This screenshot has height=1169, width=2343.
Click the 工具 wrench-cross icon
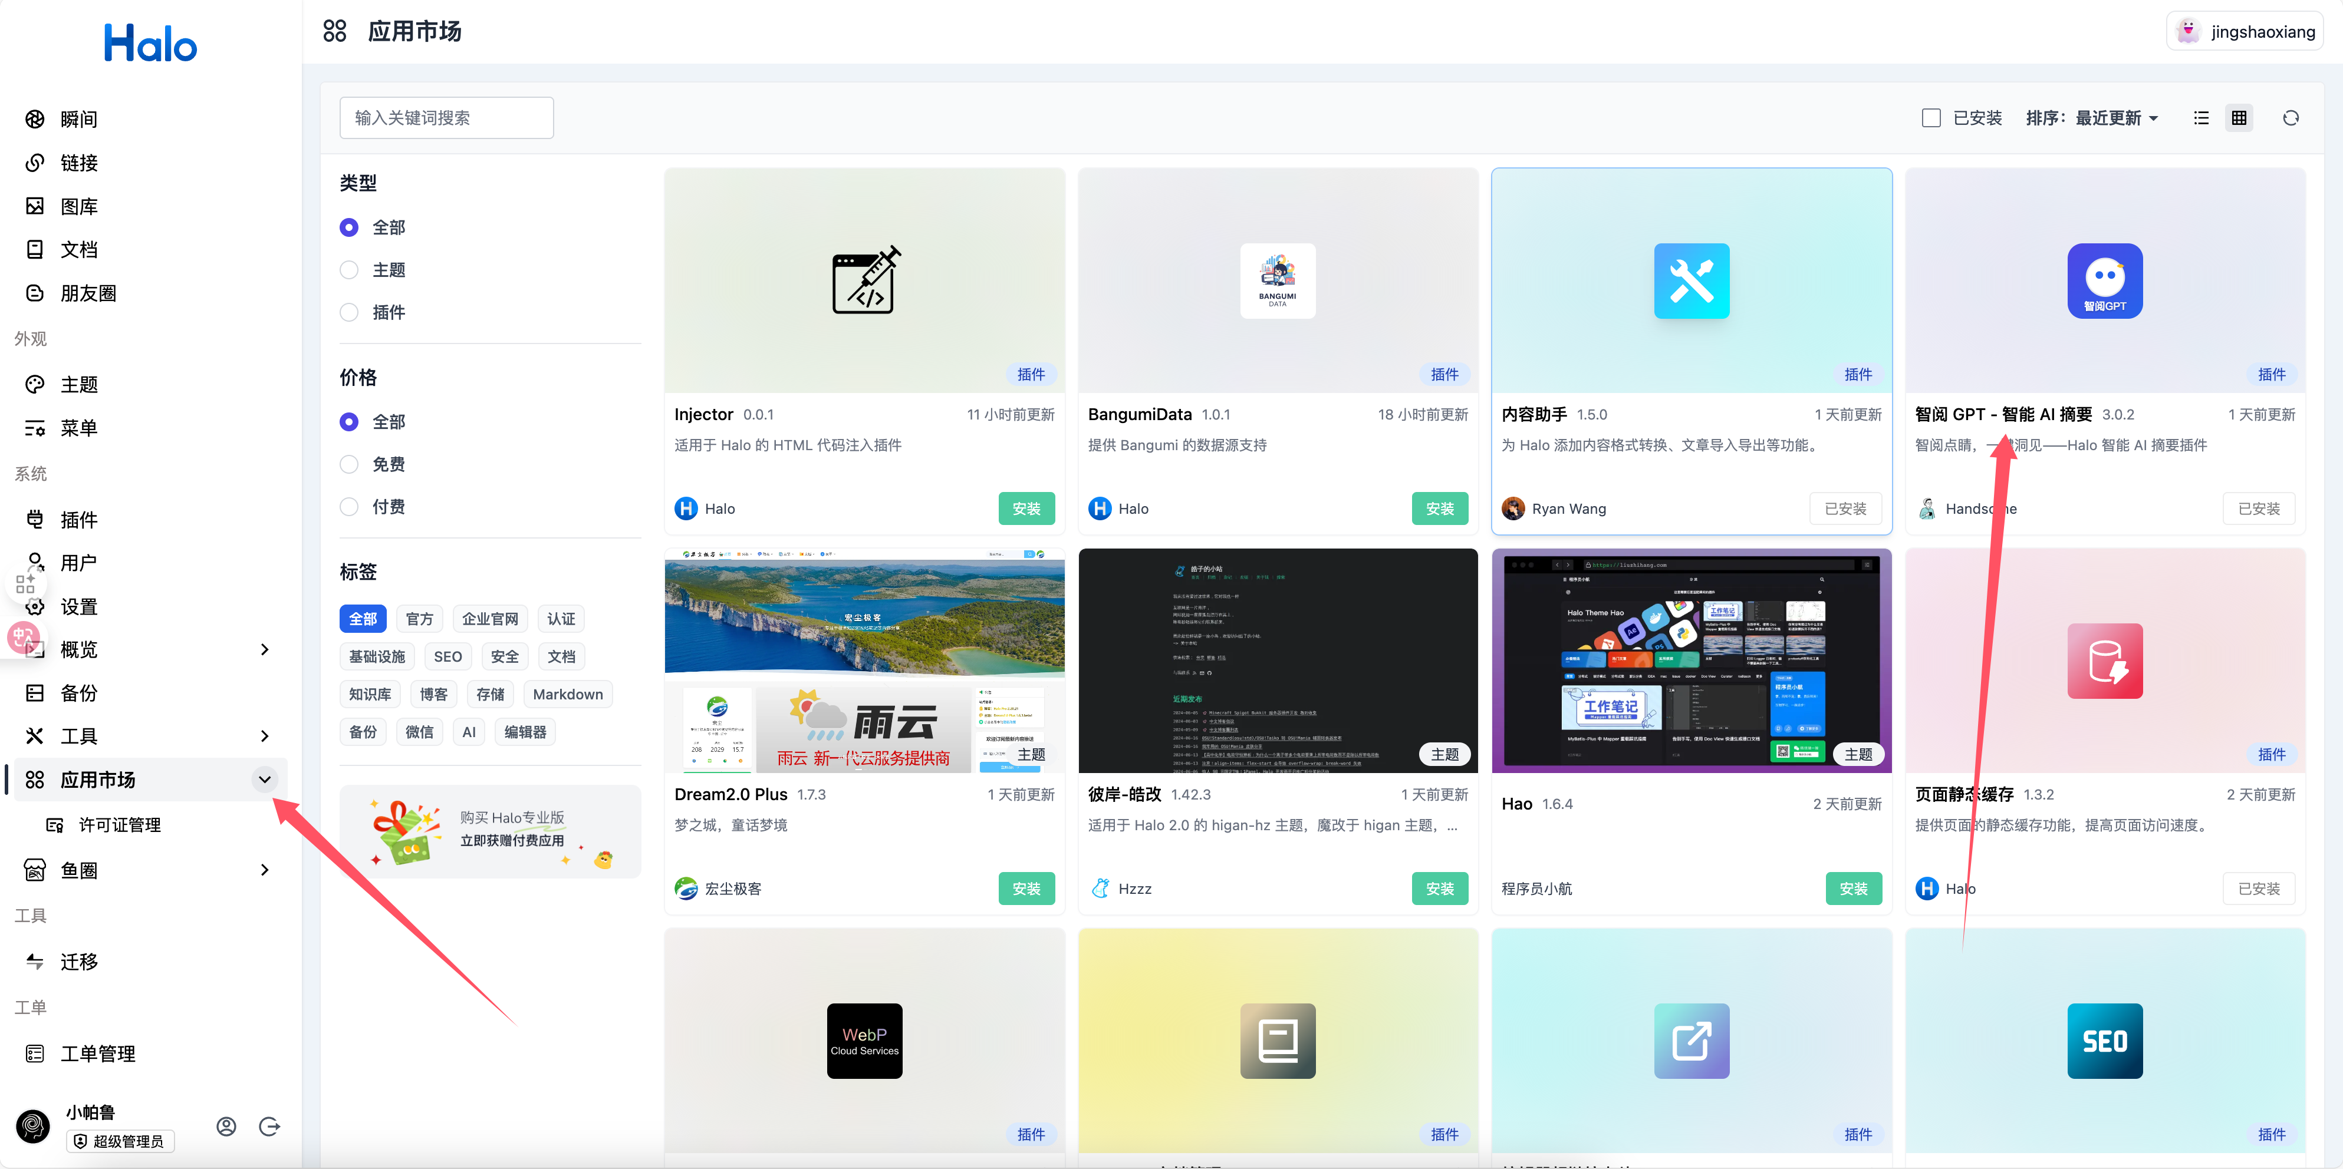click(x=35, y=737)
